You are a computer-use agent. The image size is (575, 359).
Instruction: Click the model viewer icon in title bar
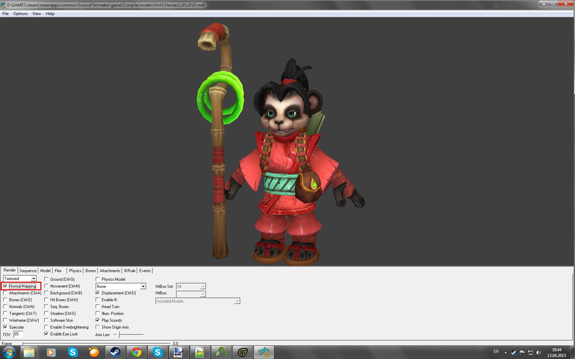3,5
